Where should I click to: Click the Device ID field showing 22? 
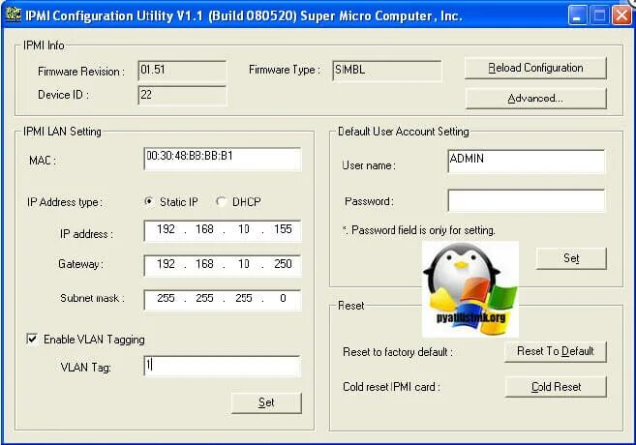pos(182,95)
